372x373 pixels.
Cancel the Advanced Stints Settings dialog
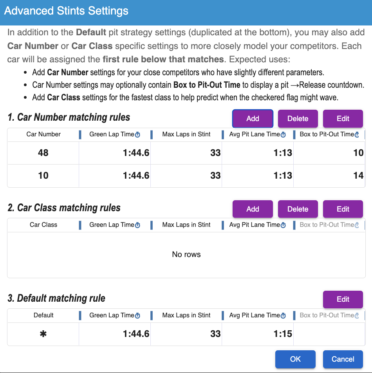[x=343, y=359]
